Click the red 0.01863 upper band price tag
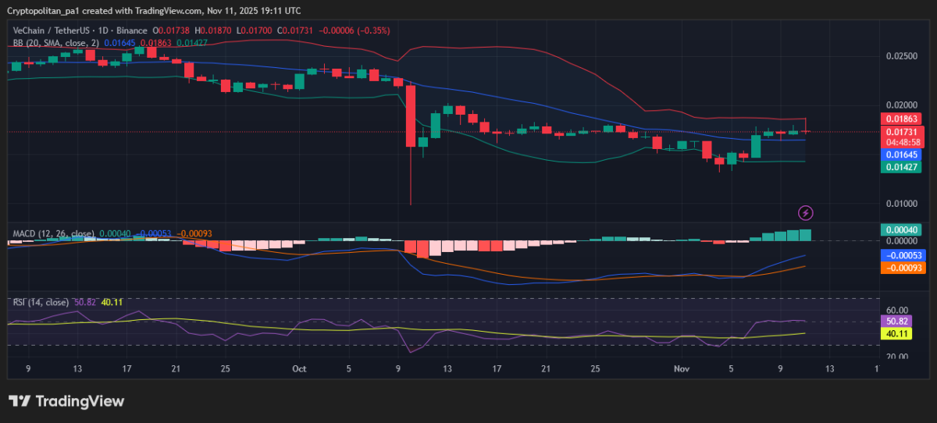Screen dimensions: 937x423 pyautogui.click(x=900, y=119)
